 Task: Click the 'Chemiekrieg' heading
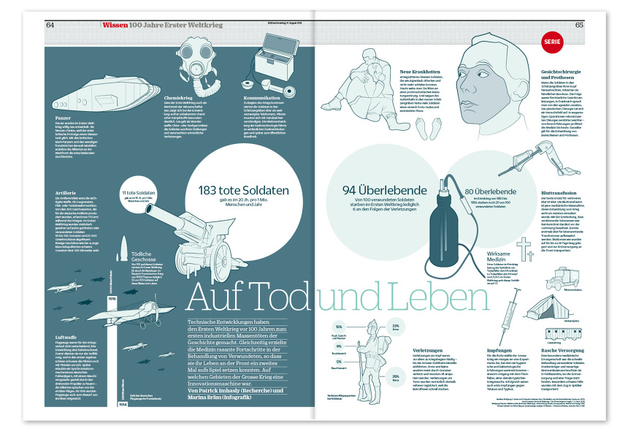tap(178, 98)
